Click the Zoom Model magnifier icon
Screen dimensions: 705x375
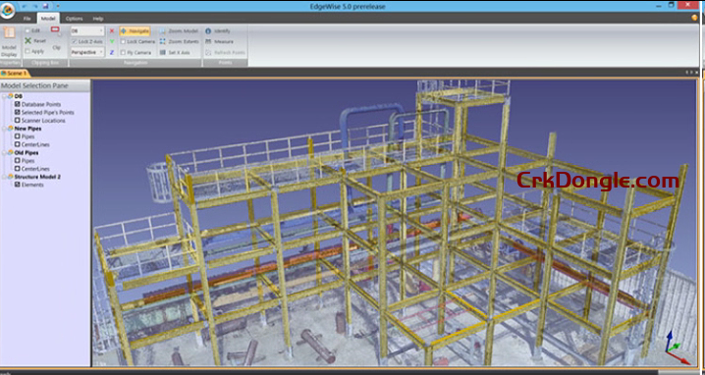[x=163, y=31]
